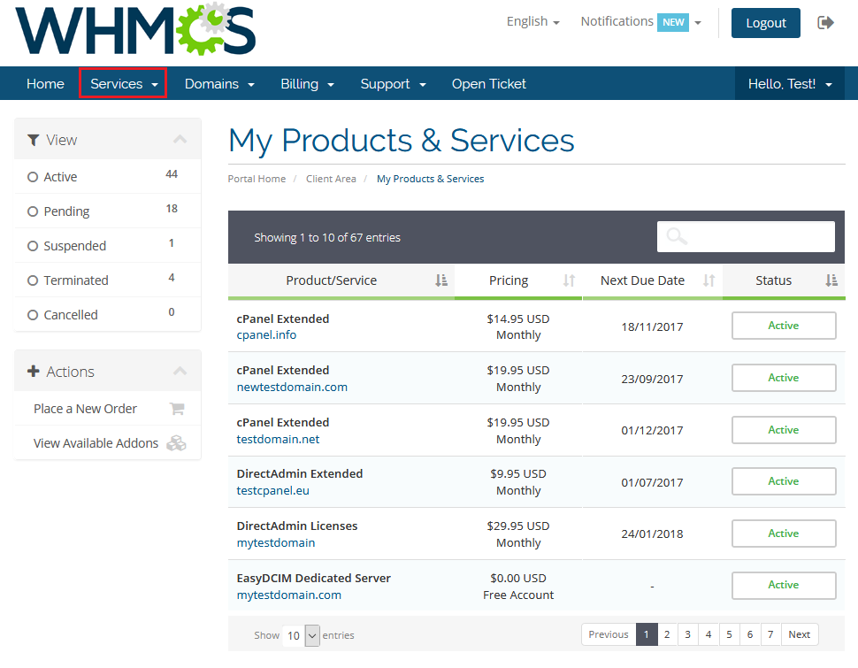
Task: Click Active status for DirectAdmin Licenses row
Action: 784,534
